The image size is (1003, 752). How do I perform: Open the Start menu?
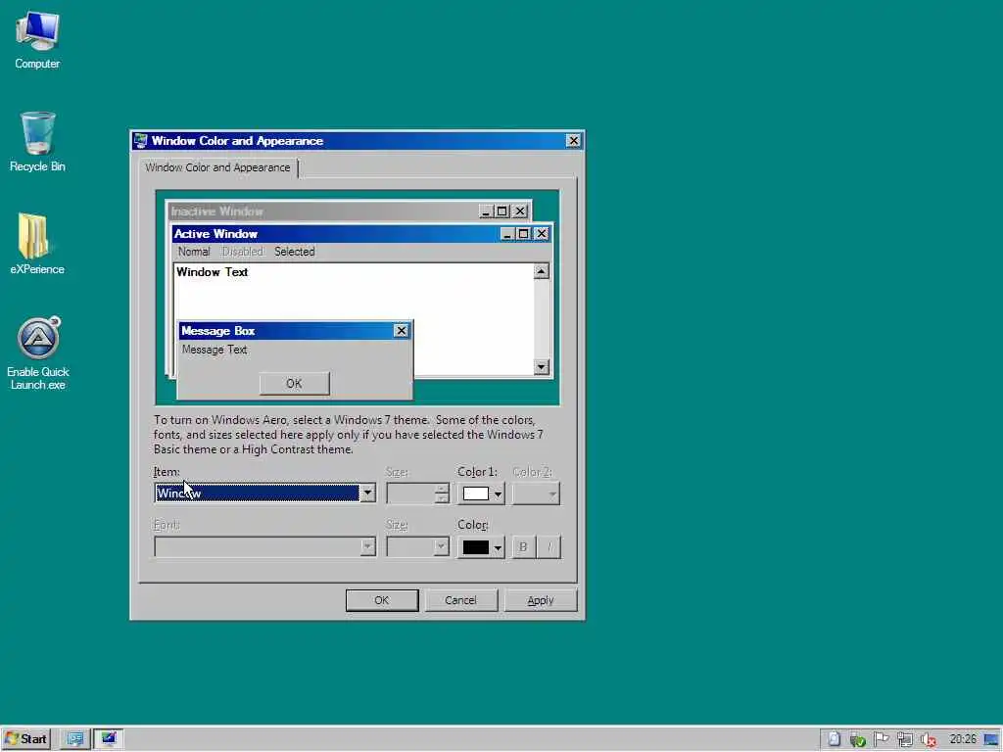(x=26, y=739)
